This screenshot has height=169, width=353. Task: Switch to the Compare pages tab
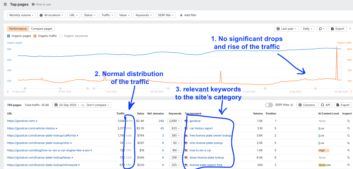click(x=42, y=29)
